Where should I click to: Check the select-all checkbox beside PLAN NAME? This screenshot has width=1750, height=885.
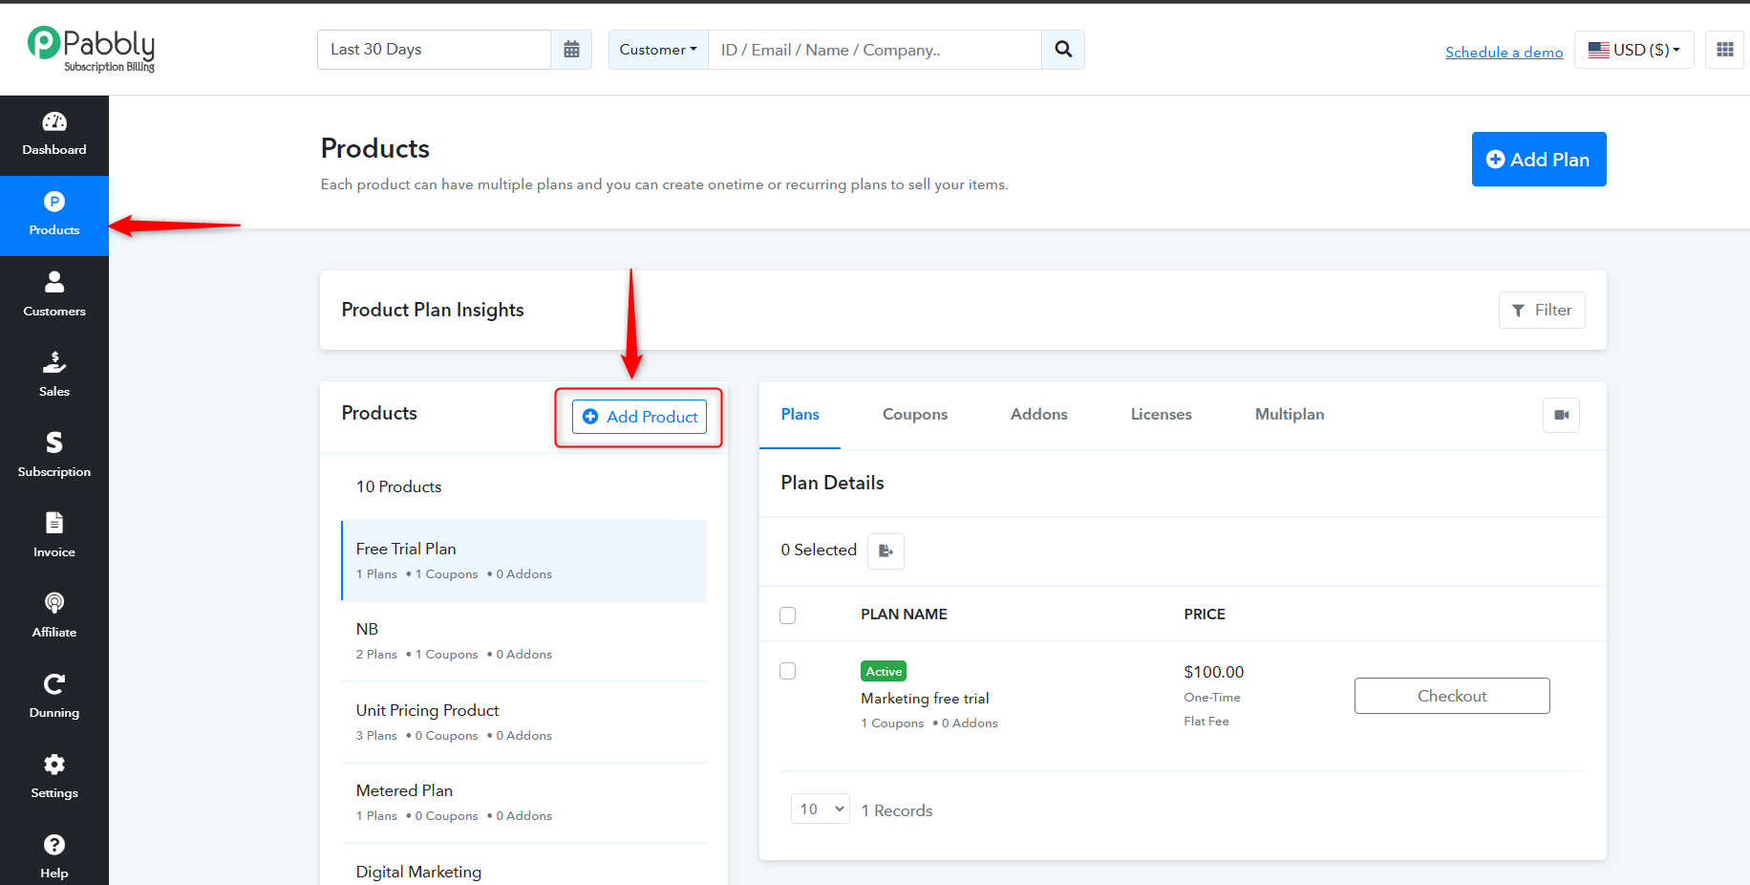pos(788,615)
